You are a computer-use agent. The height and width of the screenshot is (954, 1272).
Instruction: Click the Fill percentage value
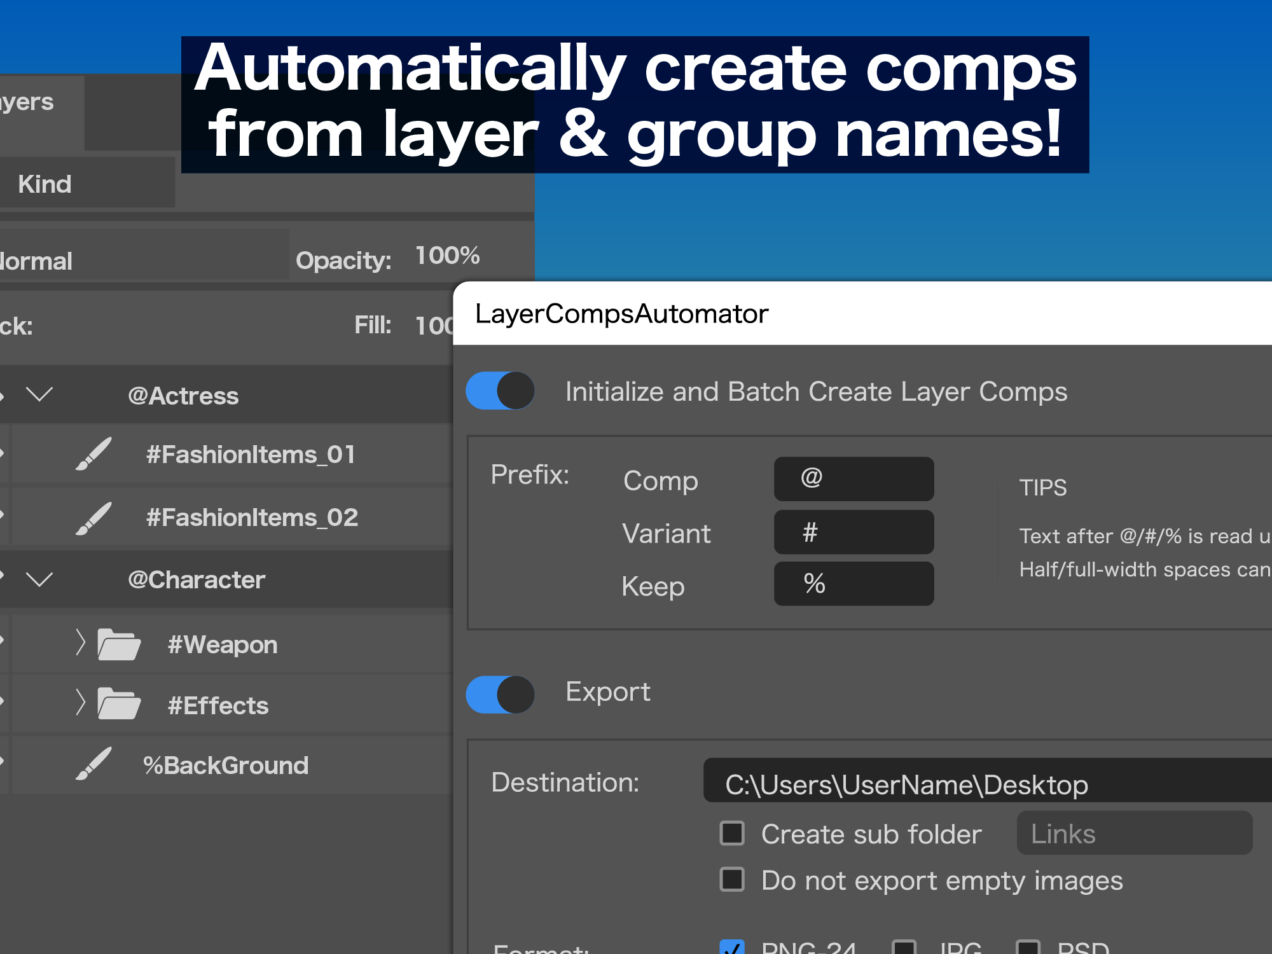click(x=434, y=326)
